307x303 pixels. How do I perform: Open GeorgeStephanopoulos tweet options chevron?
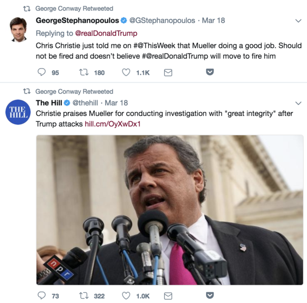[x=298, y=21]
